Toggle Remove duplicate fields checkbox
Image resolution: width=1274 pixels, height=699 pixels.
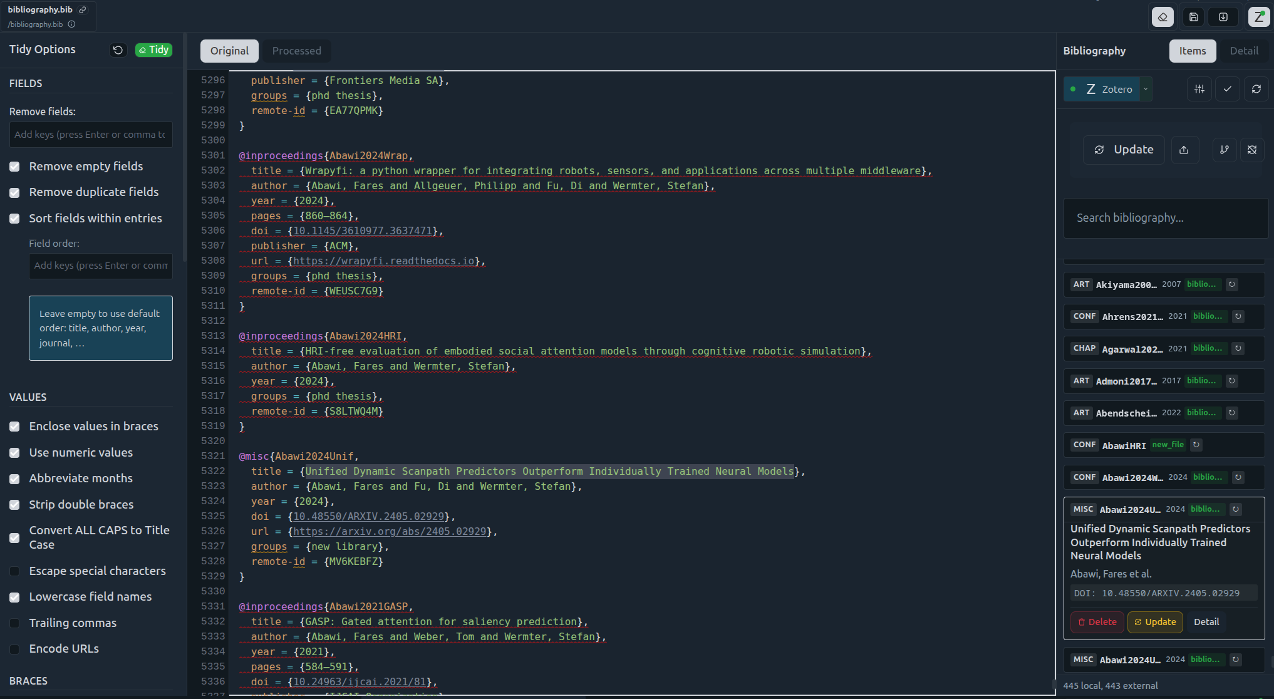pos(14,192)
